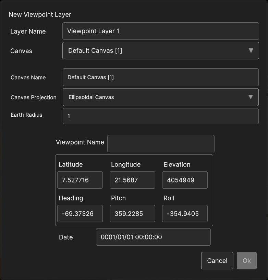Focus the Roll input field
The height and width of the screenshot is (280, 268).
(x=185, y=214)
